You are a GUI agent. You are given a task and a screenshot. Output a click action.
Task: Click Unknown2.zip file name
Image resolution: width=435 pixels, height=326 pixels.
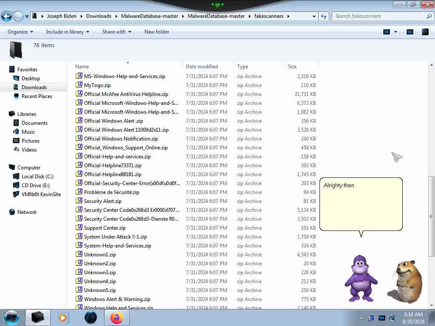[100, 263]
